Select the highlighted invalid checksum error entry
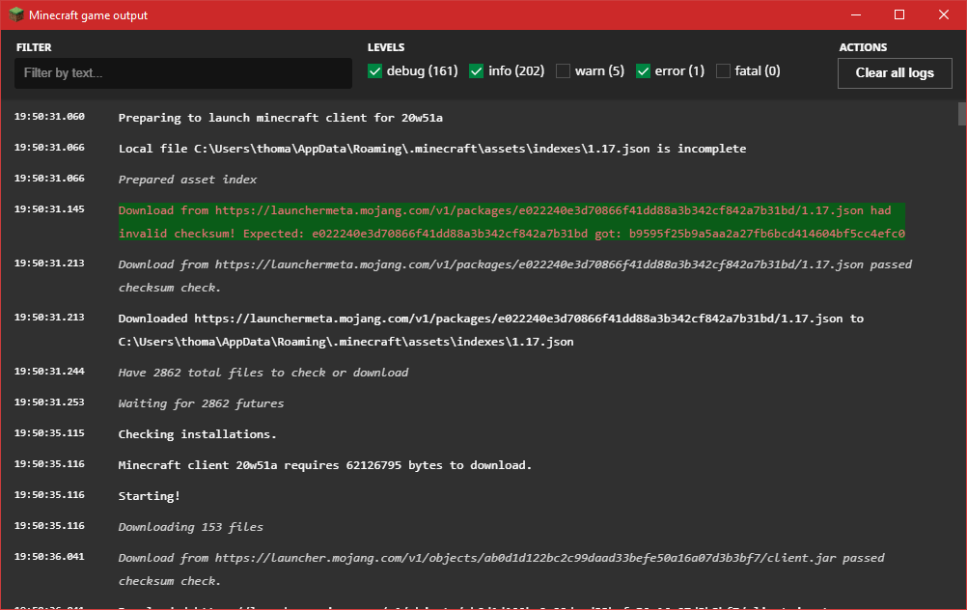Image resolution: width=967 pixels, height=610 pixels. coord(511,222)
